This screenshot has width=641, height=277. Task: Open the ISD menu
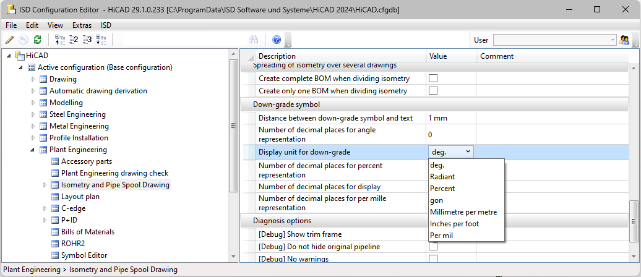click(x=106, y=25)
